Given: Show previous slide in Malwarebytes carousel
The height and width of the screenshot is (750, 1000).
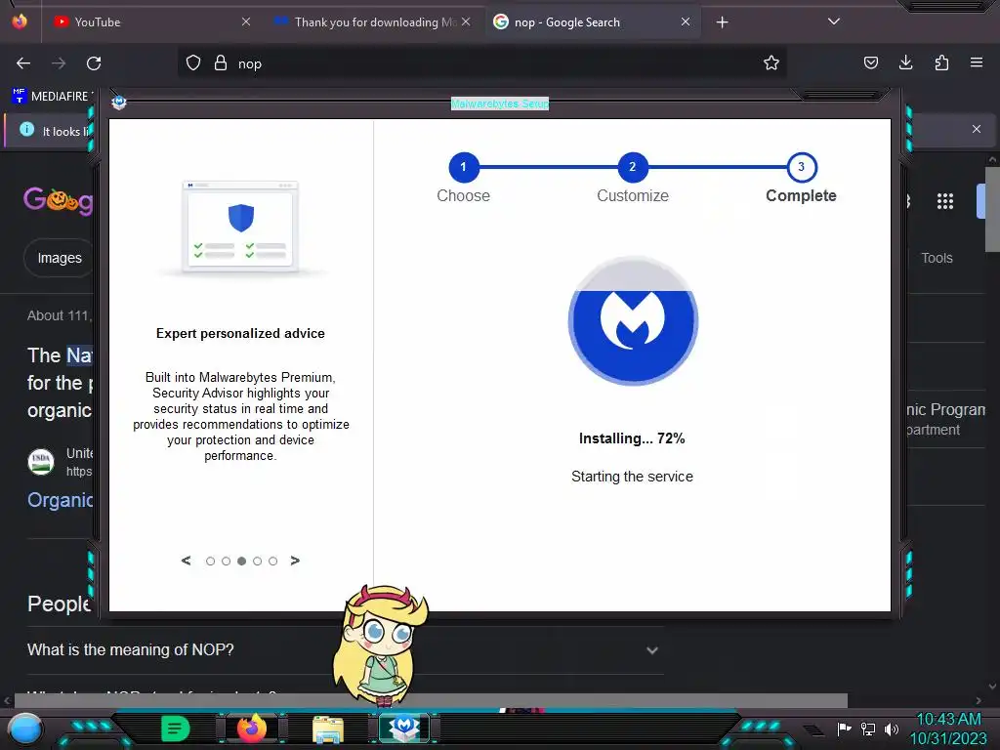Looking at the screenshot, I should point(186,561).
